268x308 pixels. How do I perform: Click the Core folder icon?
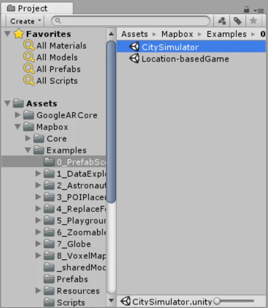(x=39, y=138)
